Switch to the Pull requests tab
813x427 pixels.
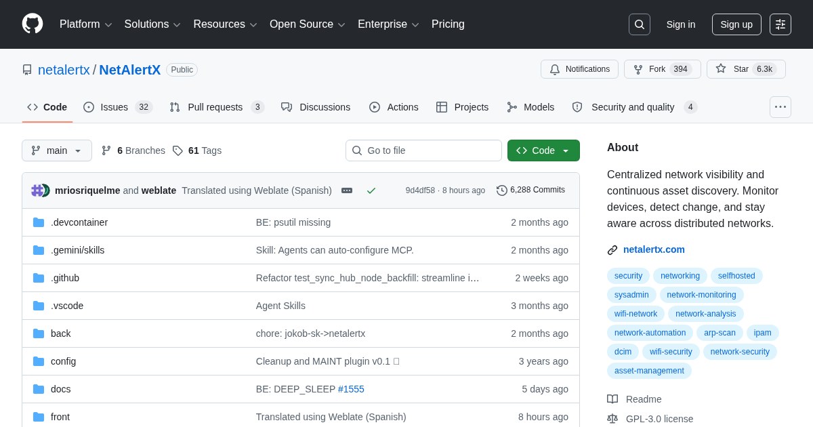click(x=217, y=107)
